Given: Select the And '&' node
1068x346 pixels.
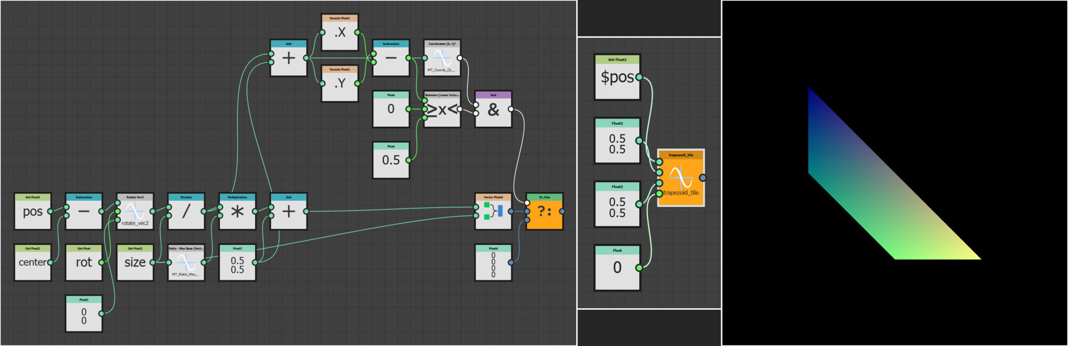Looking at the screenshot, I should pyautogui.click(x=493, y=109).
